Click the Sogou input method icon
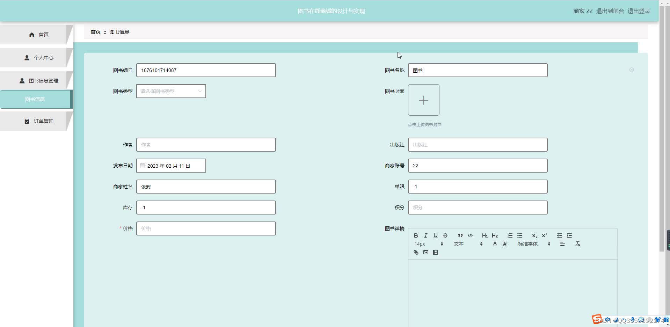 point(597,319)
